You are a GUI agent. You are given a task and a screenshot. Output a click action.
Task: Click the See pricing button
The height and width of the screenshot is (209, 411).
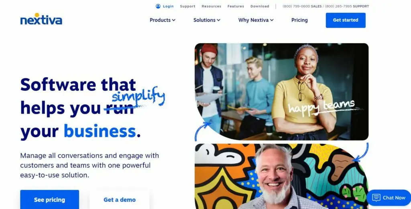click(x=49, y=199)
